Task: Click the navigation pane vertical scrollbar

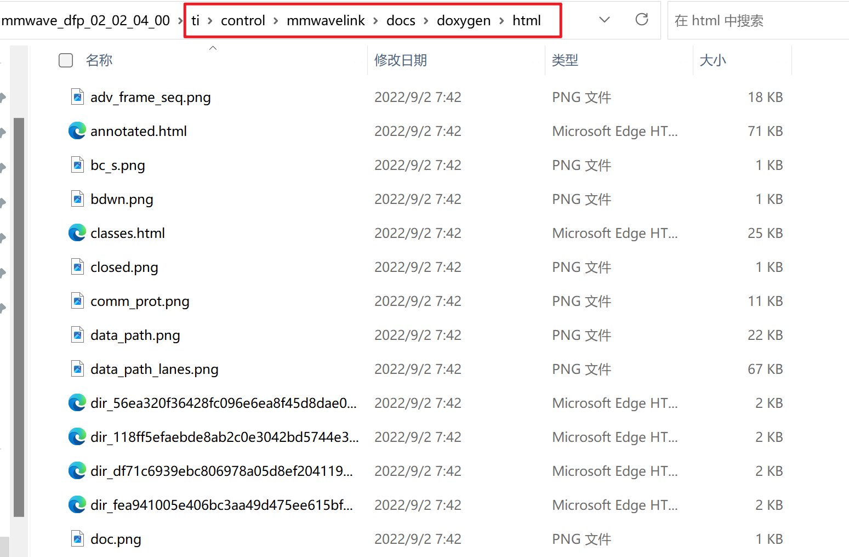Action: click(x=19, y=317)
